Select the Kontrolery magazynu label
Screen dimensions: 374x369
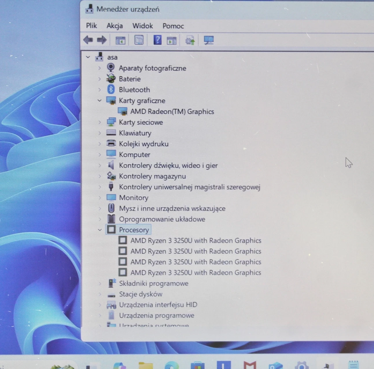coord(152,176)
